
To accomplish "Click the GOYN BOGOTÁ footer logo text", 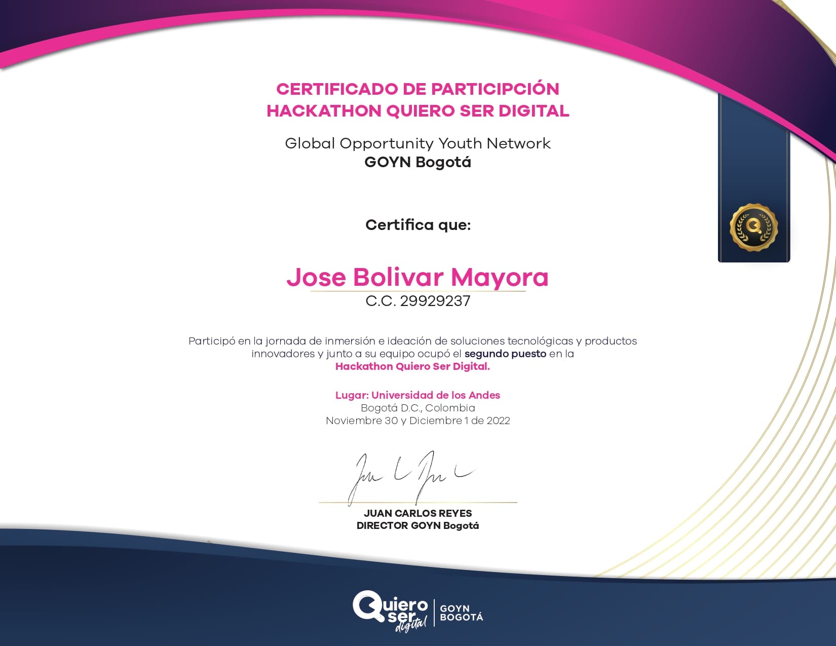I will 461,613.
